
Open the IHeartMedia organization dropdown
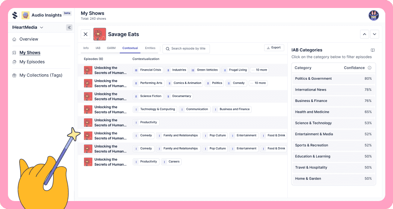click(x=28, y=28)
